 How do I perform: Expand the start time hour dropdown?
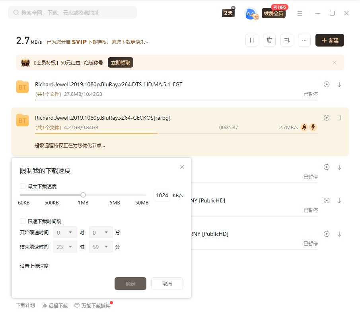[x=65, y=233]
